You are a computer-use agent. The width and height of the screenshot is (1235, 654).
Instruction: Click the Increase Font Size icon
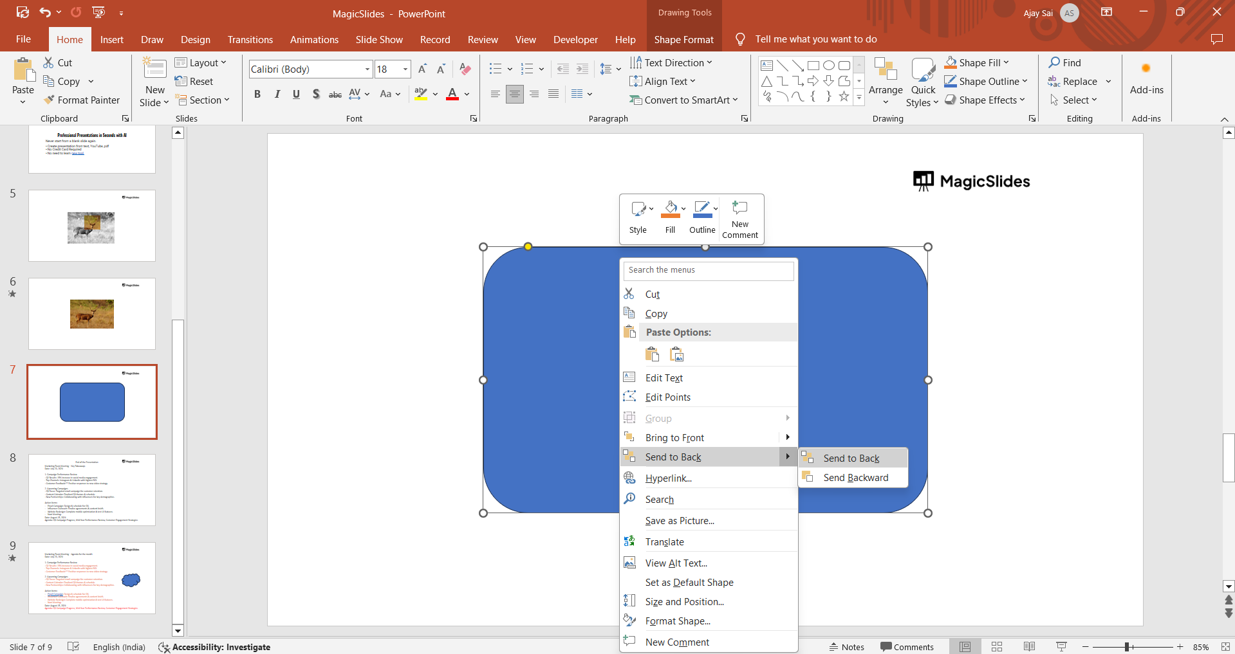[x=422, y=69]
